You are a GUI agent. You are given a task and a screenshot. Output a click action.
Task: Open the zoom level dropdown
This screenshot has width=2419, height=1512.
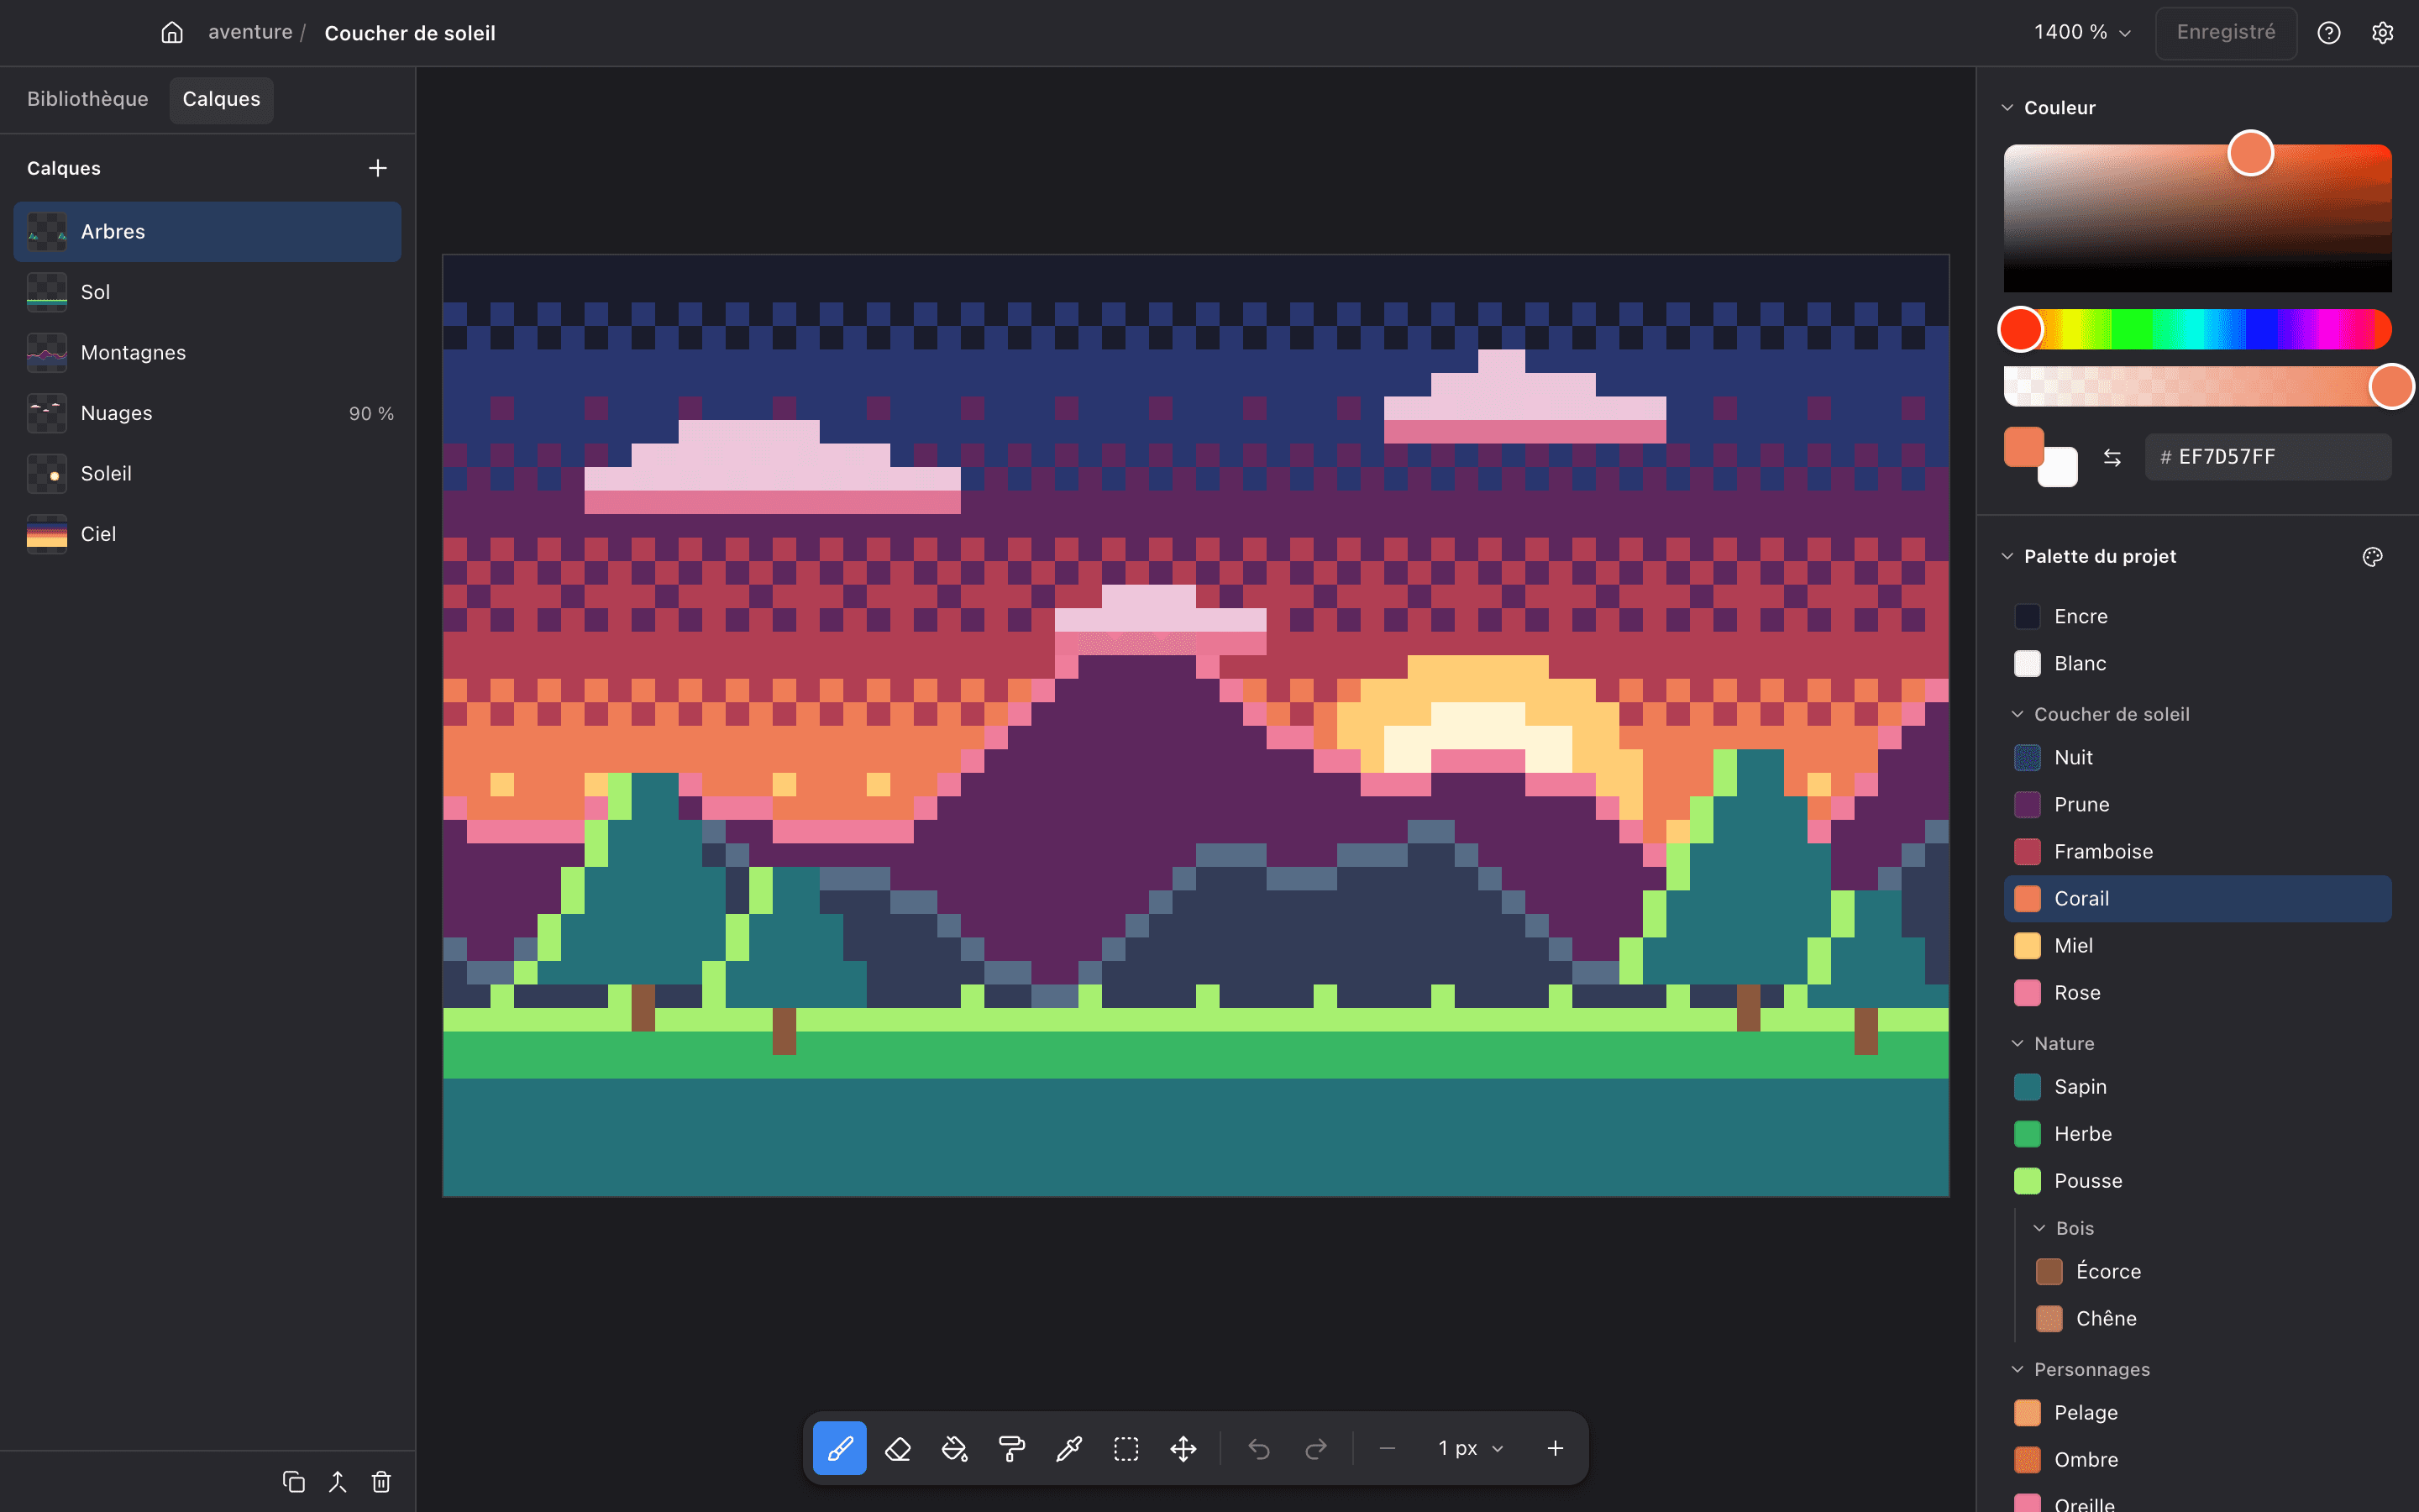coord(2083,32)
